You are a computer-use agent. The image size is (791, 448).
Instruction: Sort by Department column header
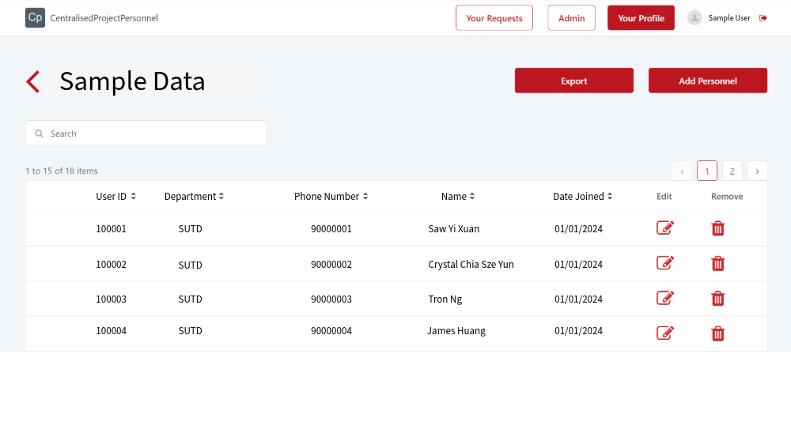coord(194,196)
